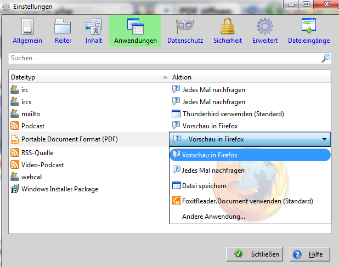Switch to the Reiter pane
Image resolution: width=339 pixels, height=267 pixels.
(x=63, y=31)
